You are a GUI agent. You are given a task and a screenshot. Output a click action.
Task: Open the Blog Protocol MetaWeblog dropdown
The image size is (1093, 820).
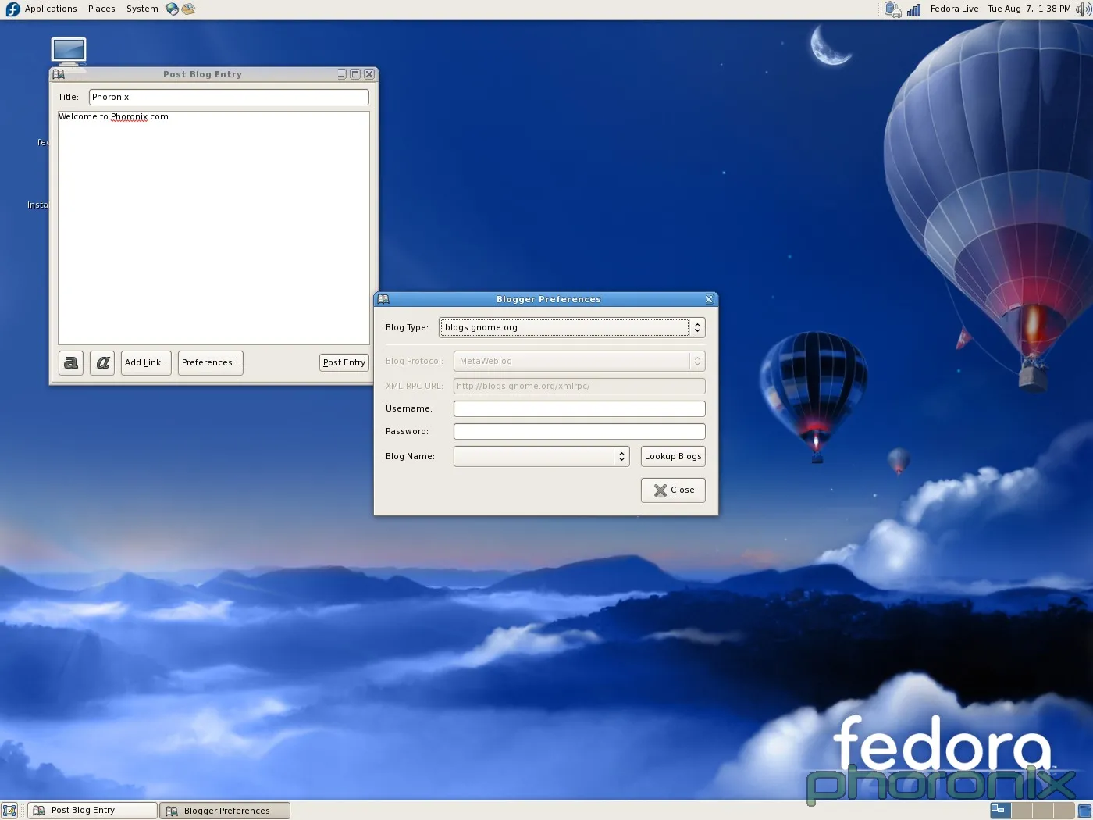(579, 361)
